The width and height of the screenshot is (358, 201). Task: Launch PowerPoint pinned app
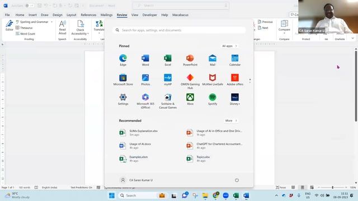(190, 60)
